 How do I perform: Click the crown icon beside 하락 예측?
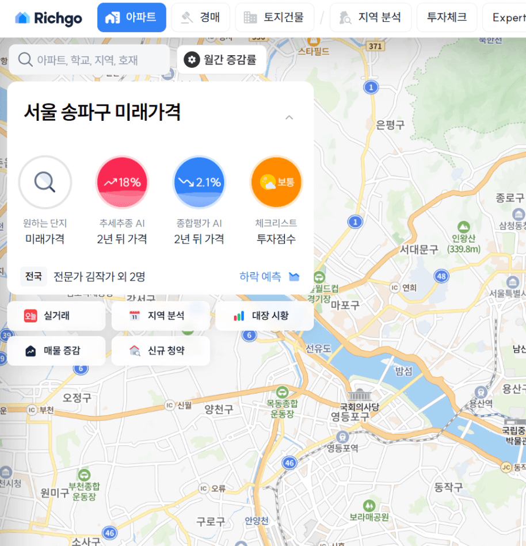coord(294,277)
